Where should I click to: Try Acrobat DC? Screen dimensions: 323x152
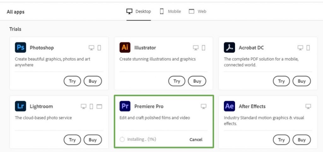[281, 81]
